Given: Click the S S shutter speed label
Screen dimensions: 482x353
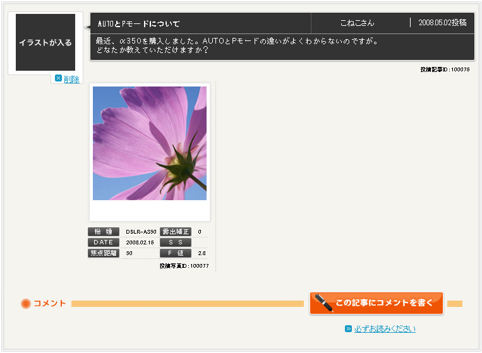Looking at the screenshot, I should [176, 242].
